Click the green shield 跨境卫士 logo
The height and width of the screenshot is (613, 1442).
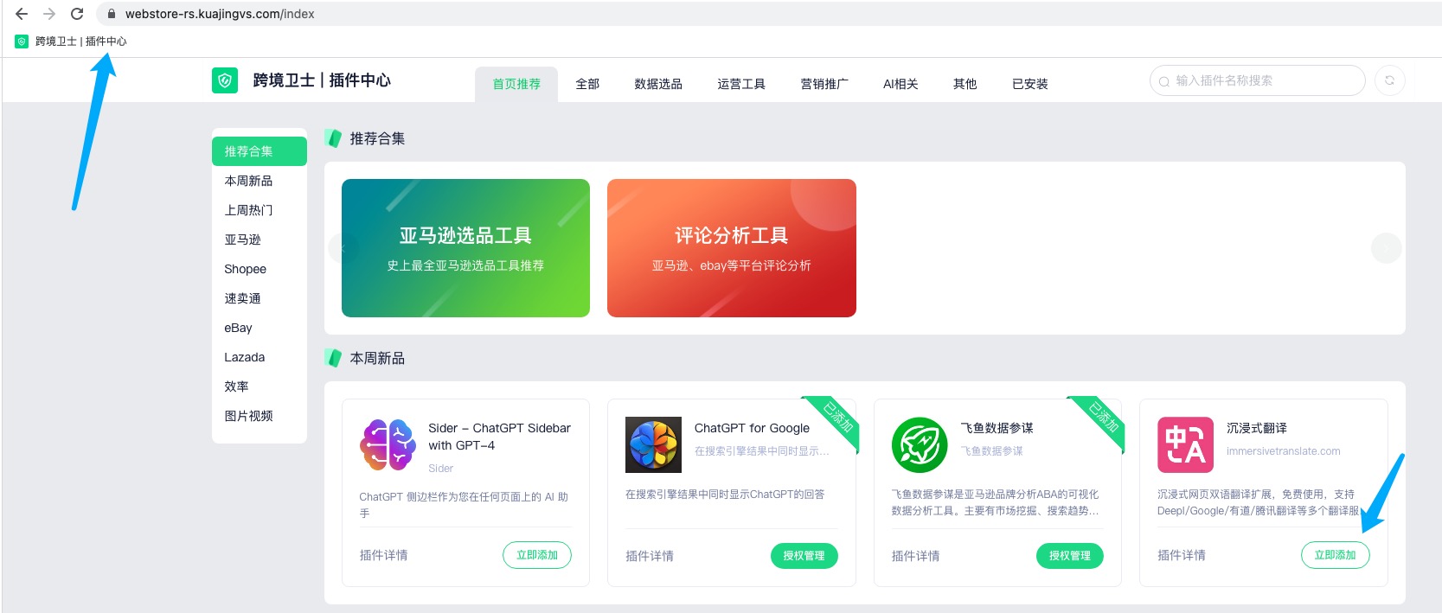[225, 80]
